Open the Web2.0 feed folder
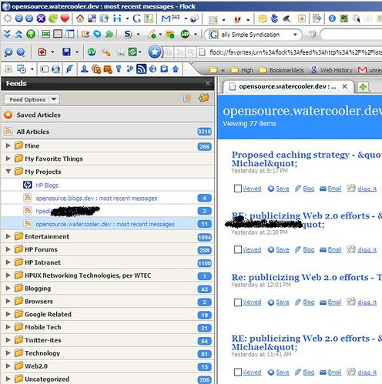Image resolution: width=382 pixels, height=384 pixels. click(x=107, y=366)
